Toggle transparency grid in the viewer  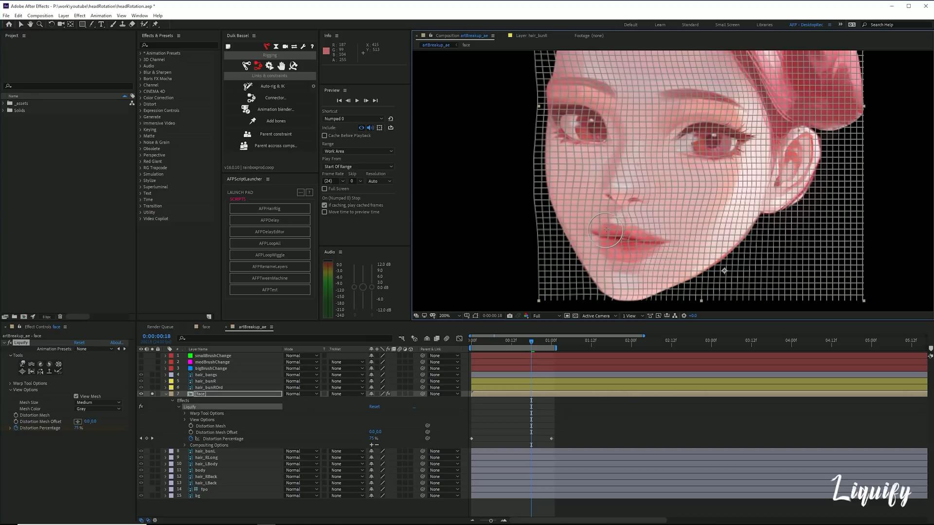pos(575,316)
